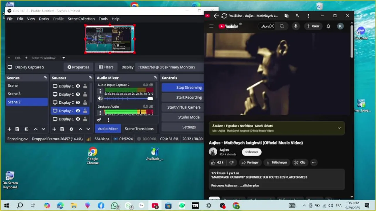Toggle visibility of the second Display C source
376x211 pixels.
click(78, 94)
